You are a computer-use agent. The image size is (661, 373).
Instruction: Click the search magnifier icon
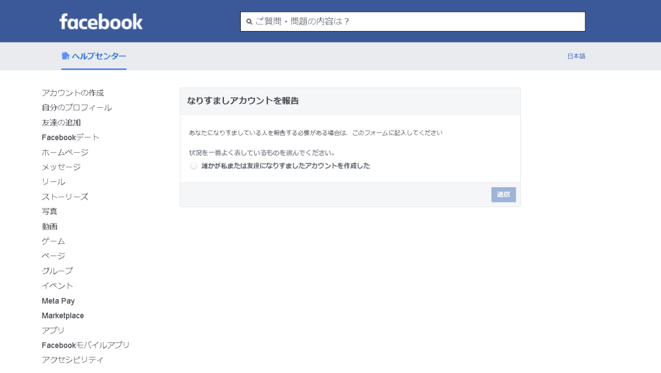coord(249,21)
